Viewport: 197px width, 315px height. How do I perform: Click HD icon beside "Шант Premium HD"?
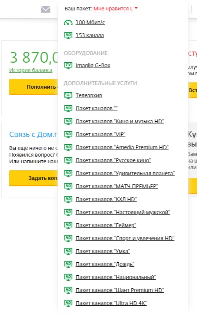[68, 290]
